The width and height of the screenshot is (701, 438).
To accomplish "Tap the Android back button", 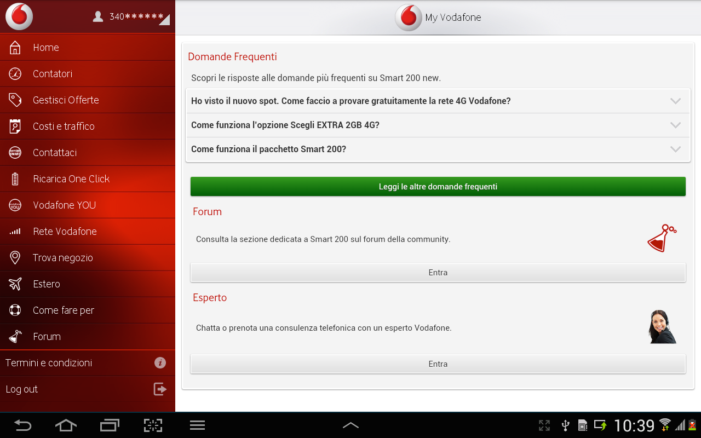I will [22, 425].
